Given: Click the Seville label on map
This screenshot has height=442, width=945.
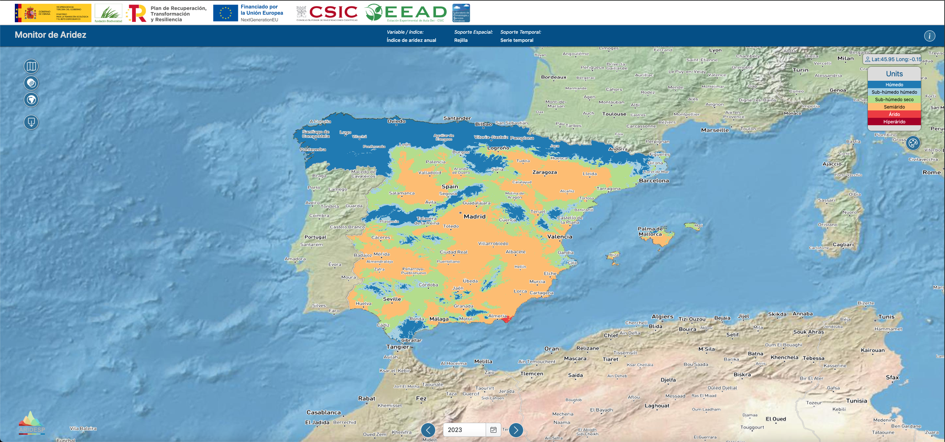Looking at the screenshot, I should click(x=392, y=299).
